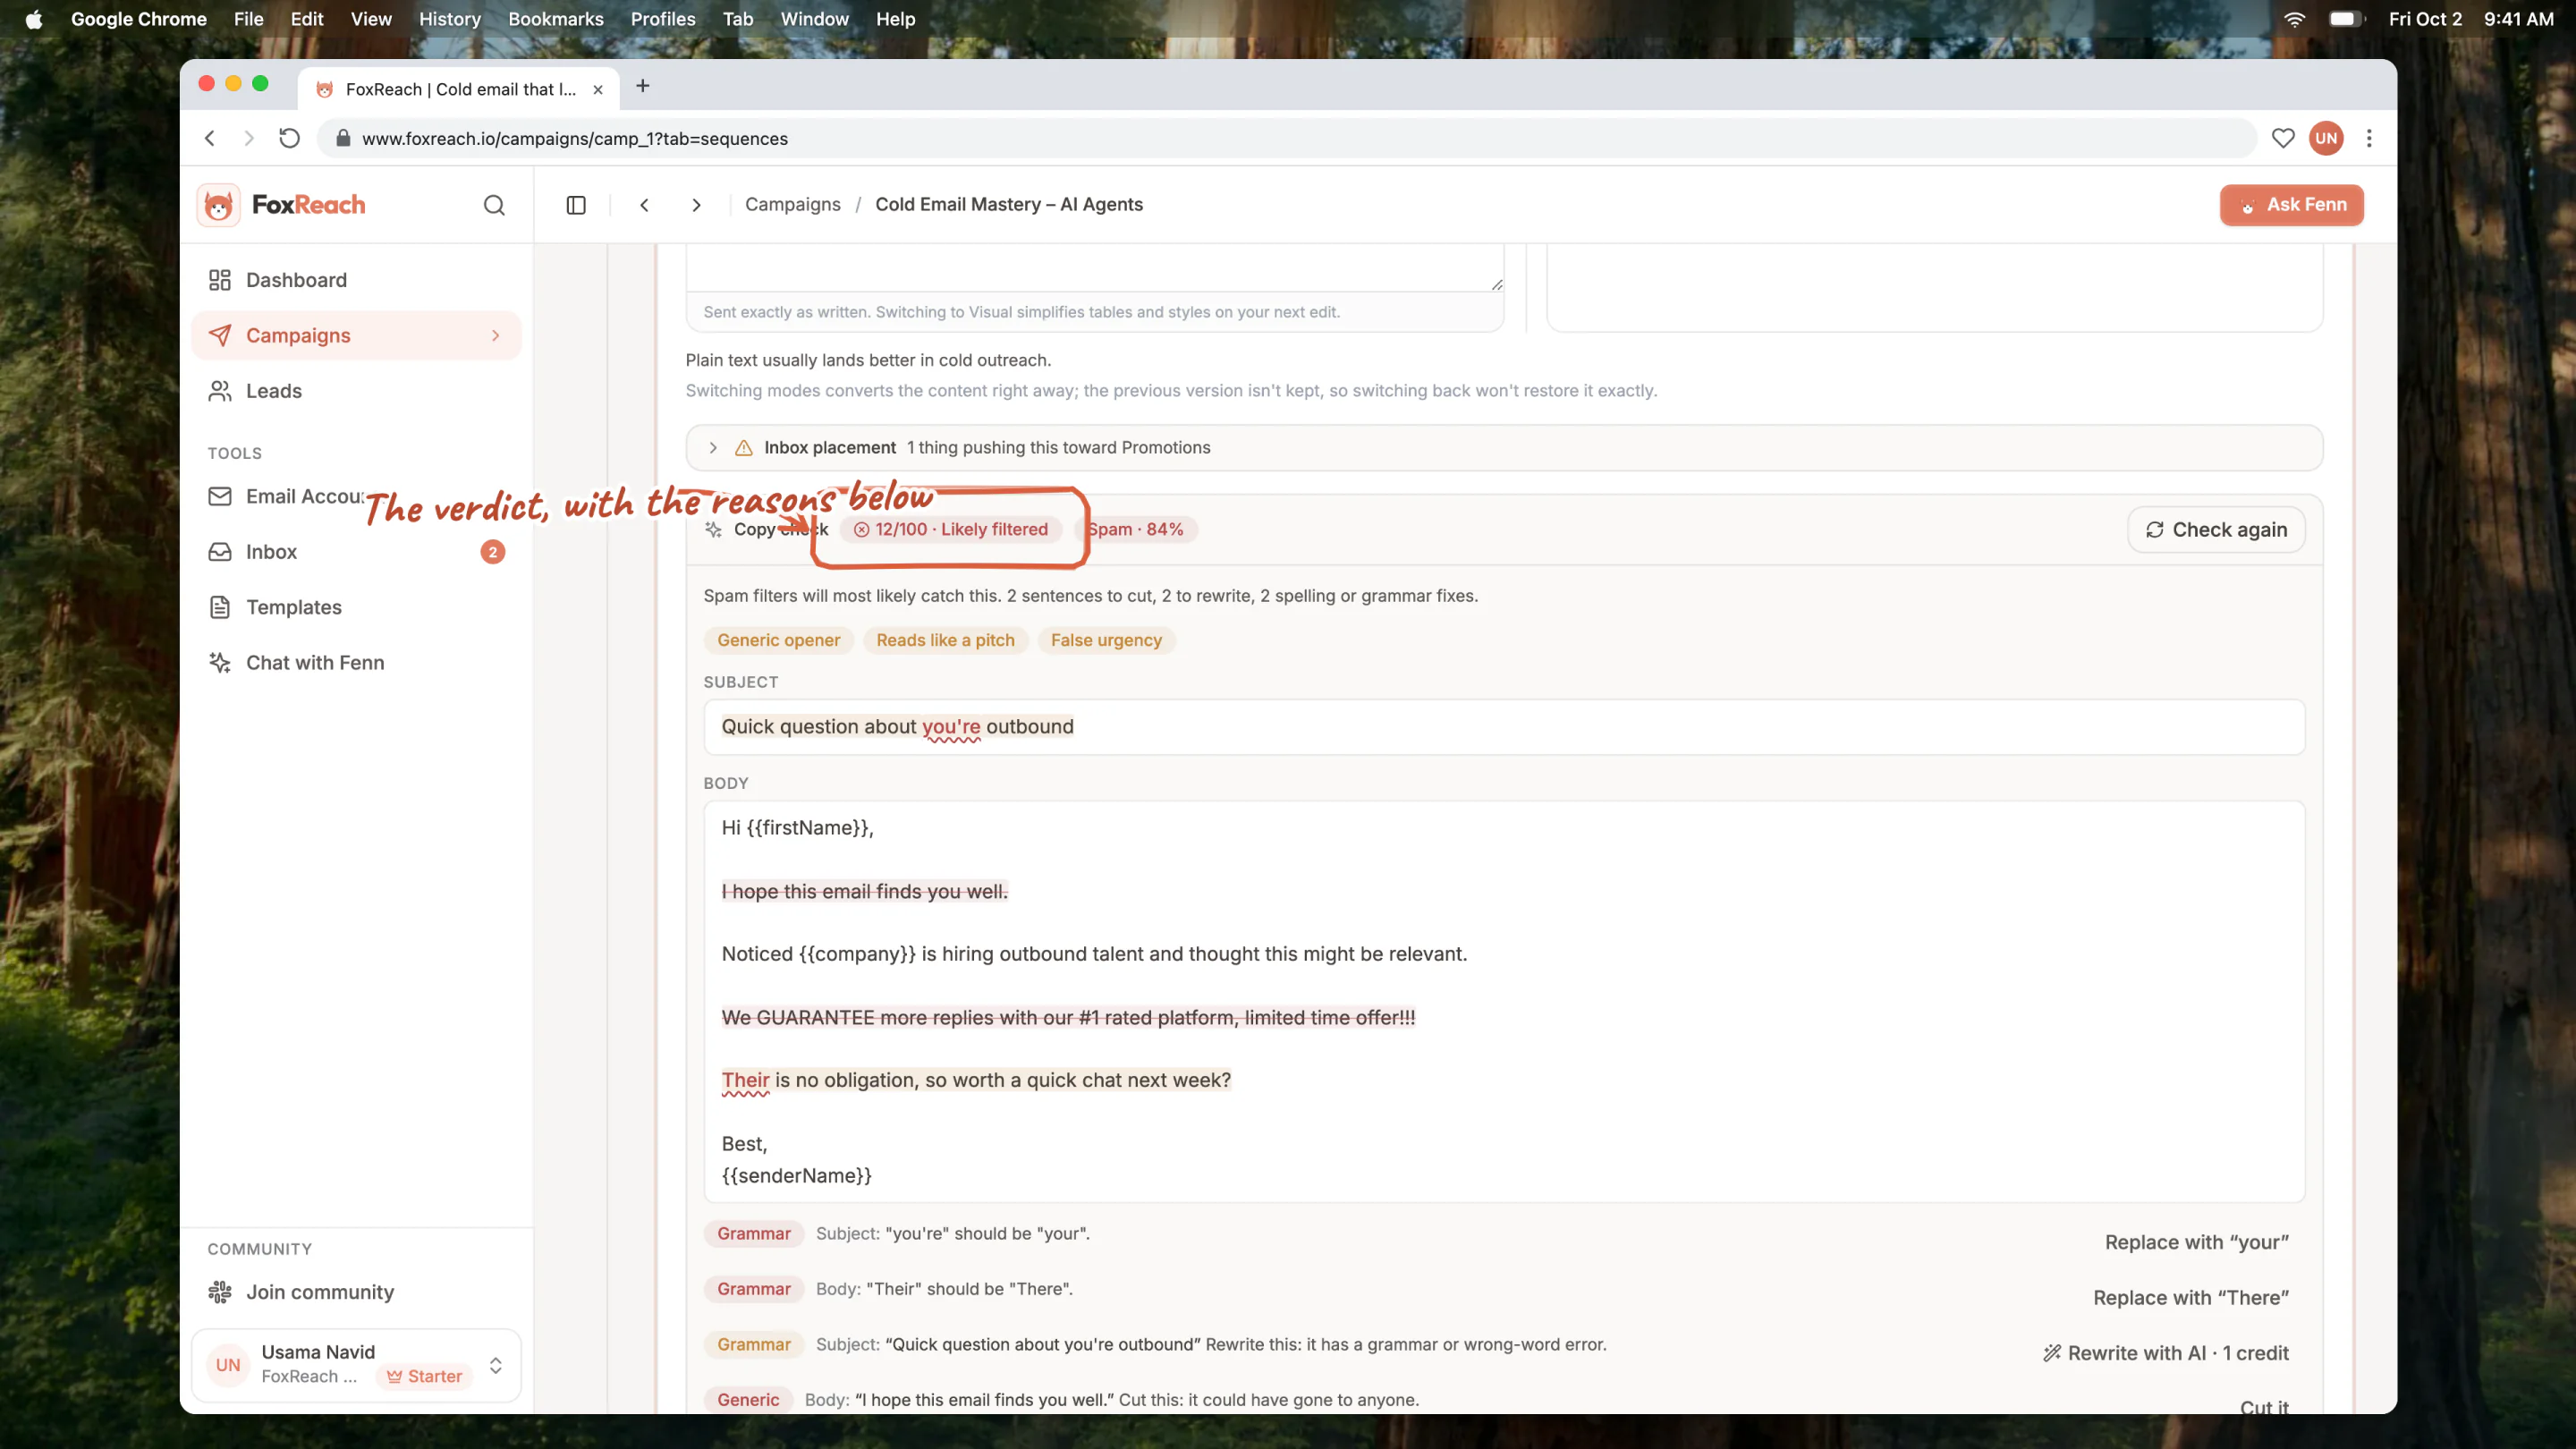Open the History menu in menu bar

[450, 19]
